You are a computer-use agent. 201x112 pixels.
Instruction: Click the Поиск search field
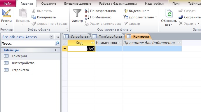pyautogui.click(x=28, y=43)
